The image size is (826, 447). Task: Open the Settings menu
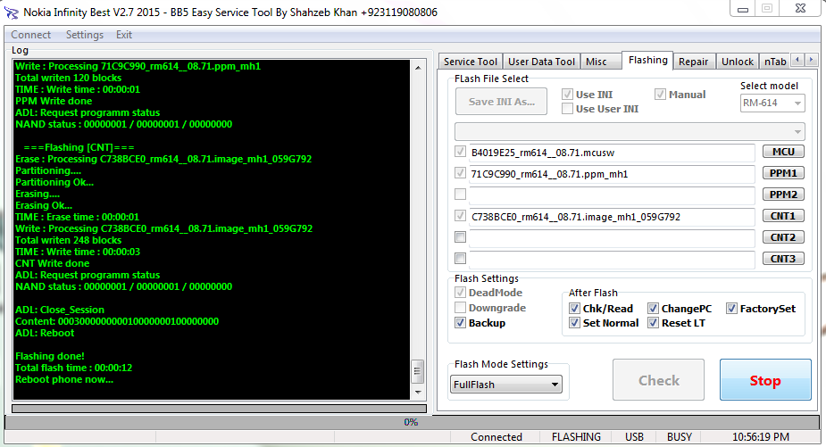(84, 35)
